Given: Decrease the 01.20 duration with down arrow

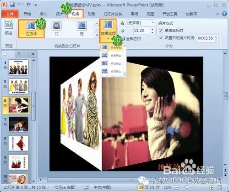Looking at the screenshot, I should coord(152,32).
